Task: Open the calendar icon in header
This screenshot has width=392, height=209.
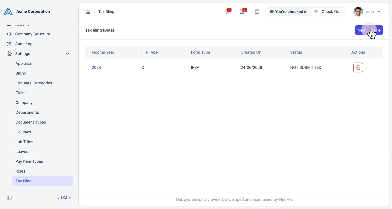Action: coord(257,11)
